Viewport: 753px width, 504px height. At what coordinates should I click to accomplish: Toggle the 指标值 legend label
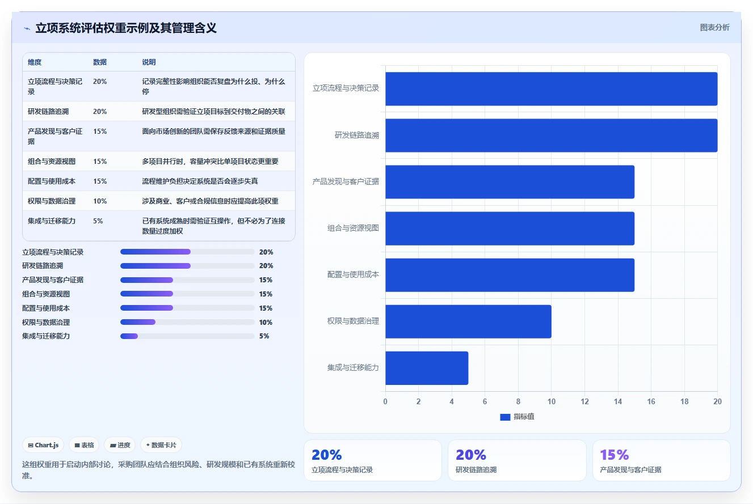pos(524,417)
